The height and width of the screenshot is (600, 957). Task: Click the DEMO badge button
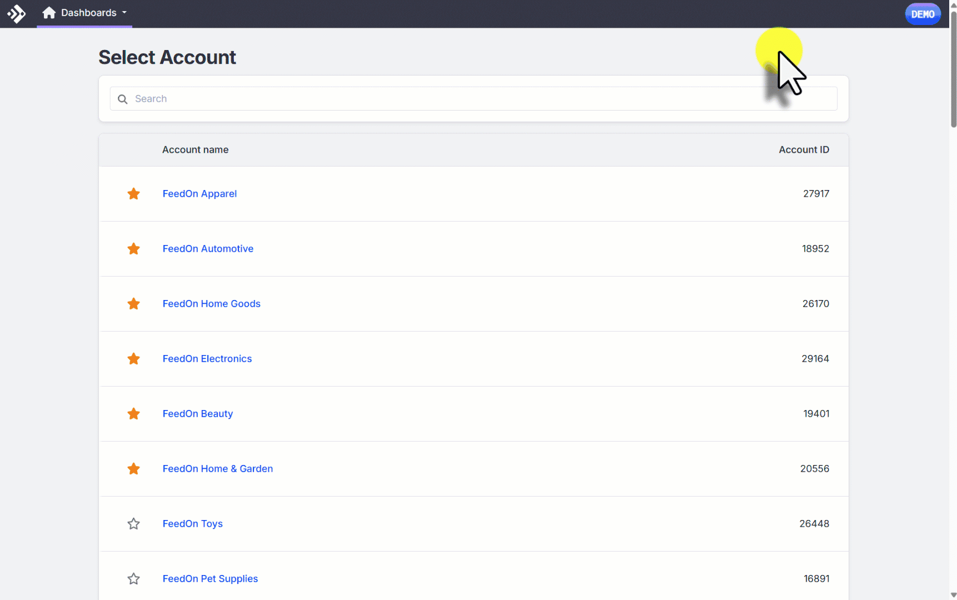[923, 14]
